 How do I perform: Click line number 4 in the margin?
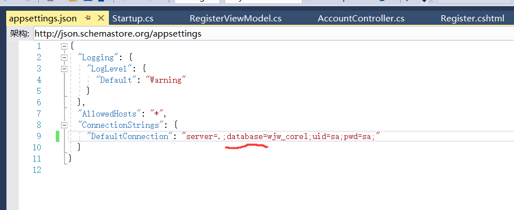(39, 80)
